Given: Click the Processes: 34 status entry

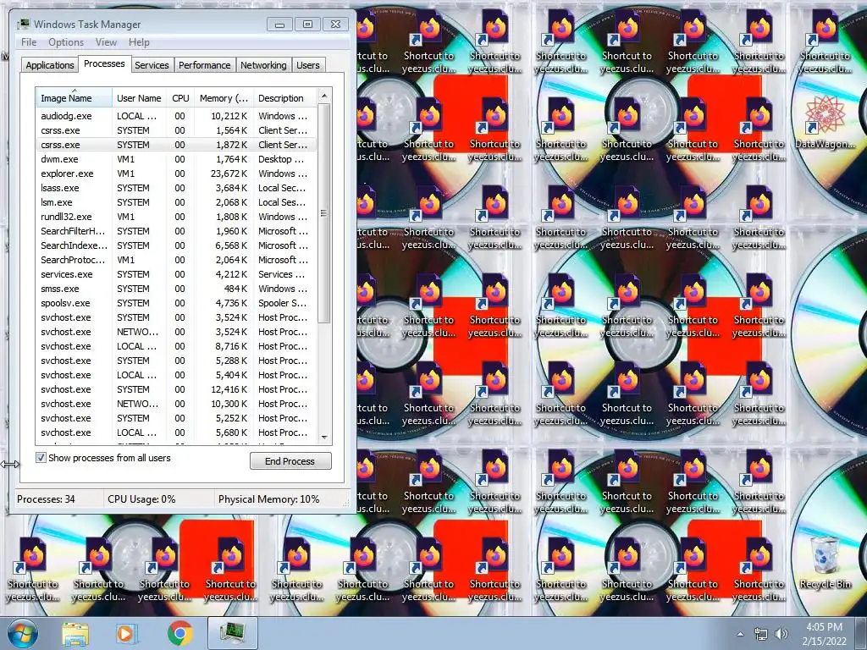Looking at the screenshot, I should coord(46,499).
